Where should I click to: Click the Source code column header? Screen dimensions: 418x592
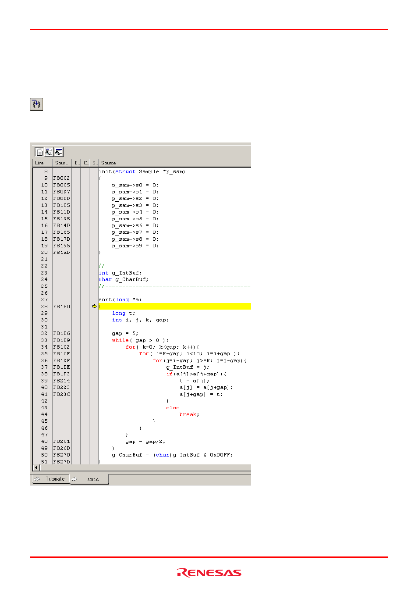pyautogui.click(x=174, y=163)
